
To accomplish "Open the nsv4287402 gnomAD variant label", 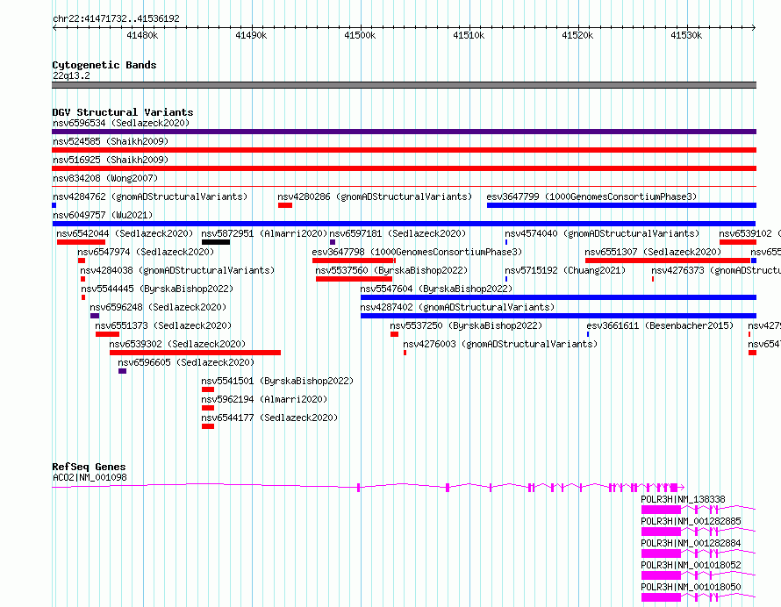I will pyautogui.click(x=457, y=307).
